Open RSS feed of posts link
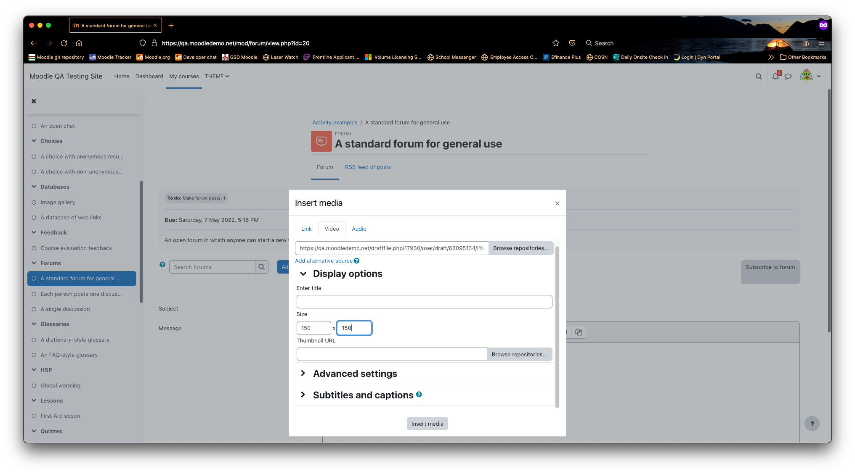 coord(368,167)
